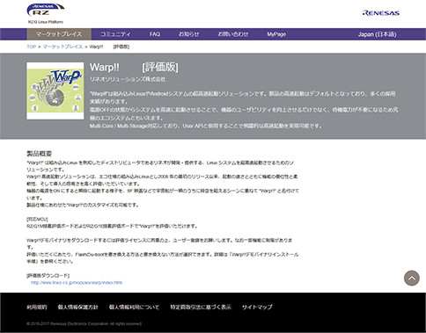Select the マーケットプレイス navigation tab
The width and height of the screenshot is (426, 333).
coord(59,34)
